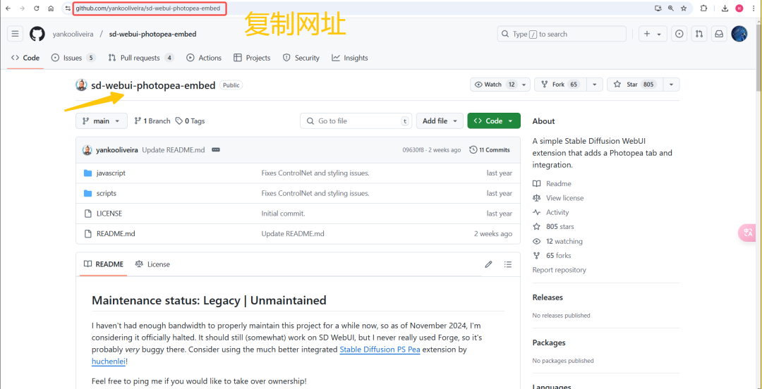The height and width of the screenshot is (389, 762).
Task: Click the Go to file search field
Action: [x=356, y=121]
